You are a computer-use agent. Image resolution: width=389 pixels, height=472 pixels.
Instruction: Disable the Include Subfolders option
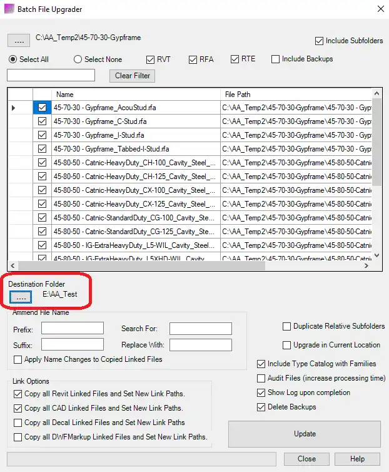320,41
